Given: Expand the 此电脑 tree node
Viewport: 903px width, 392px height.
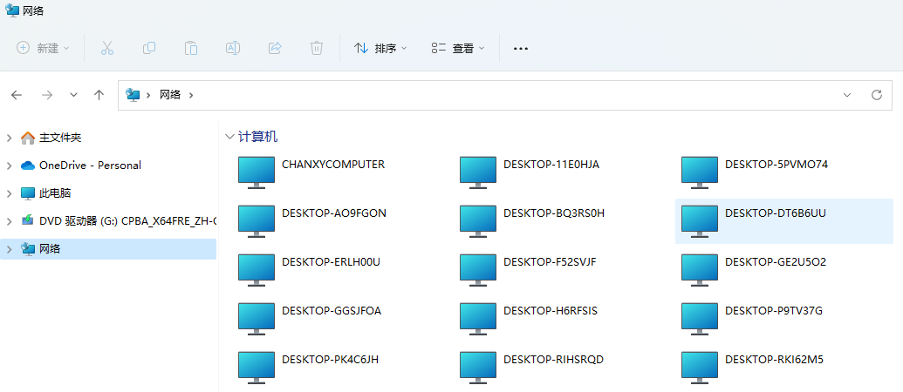Looking at the screenshot, I should coord(10,193).
